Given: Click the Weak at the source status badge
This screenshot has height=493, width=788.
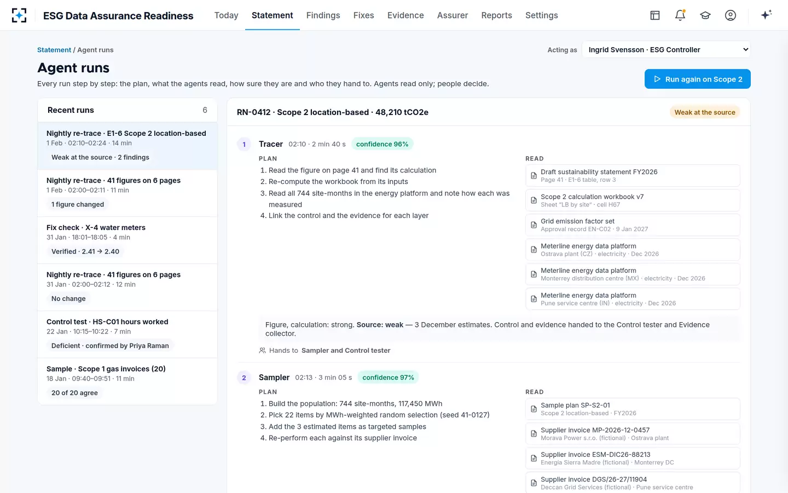Looking at the screenshot, I should (705, 112).
